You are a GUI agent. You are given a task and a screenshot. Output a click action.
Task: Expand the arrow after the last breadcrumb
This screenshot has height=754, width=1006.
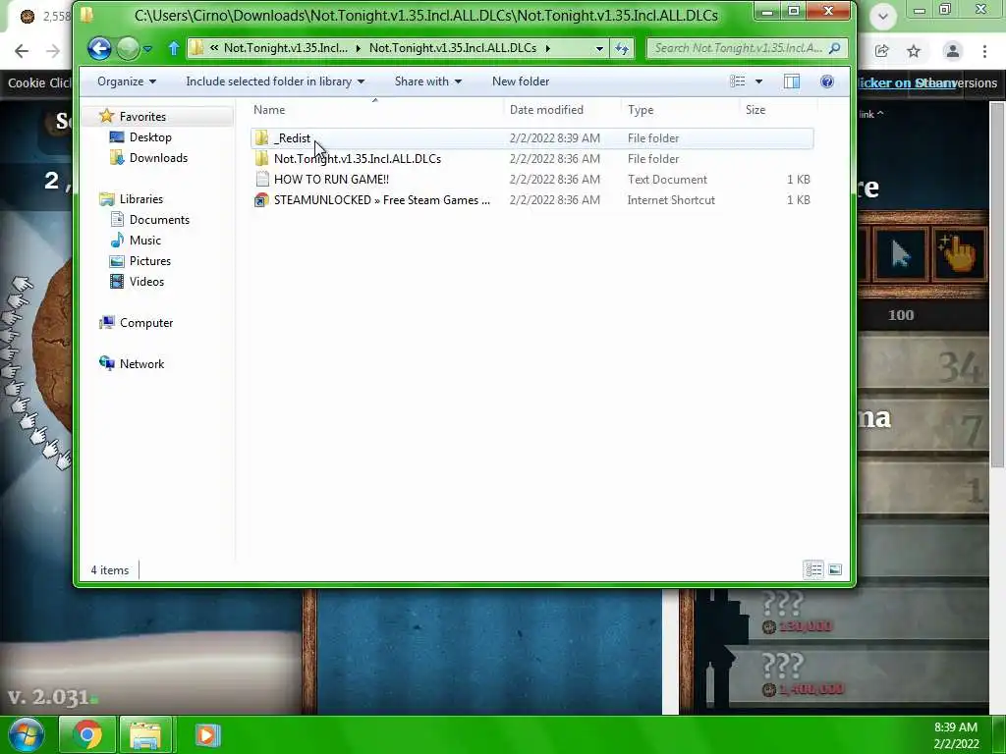[x=548, y=48]
